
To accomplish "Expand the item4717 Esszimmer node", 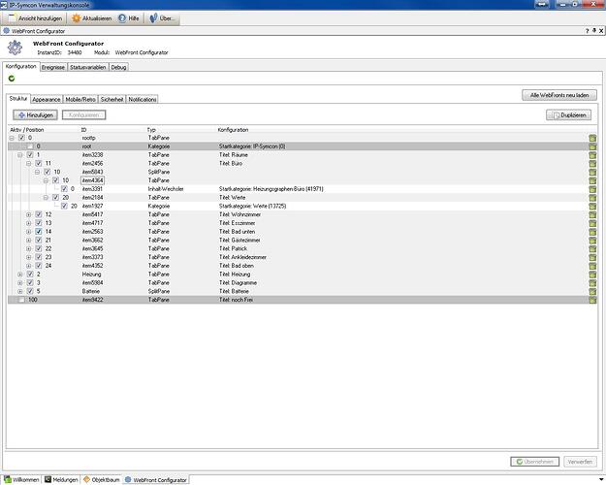I will [x=28, y=223].
